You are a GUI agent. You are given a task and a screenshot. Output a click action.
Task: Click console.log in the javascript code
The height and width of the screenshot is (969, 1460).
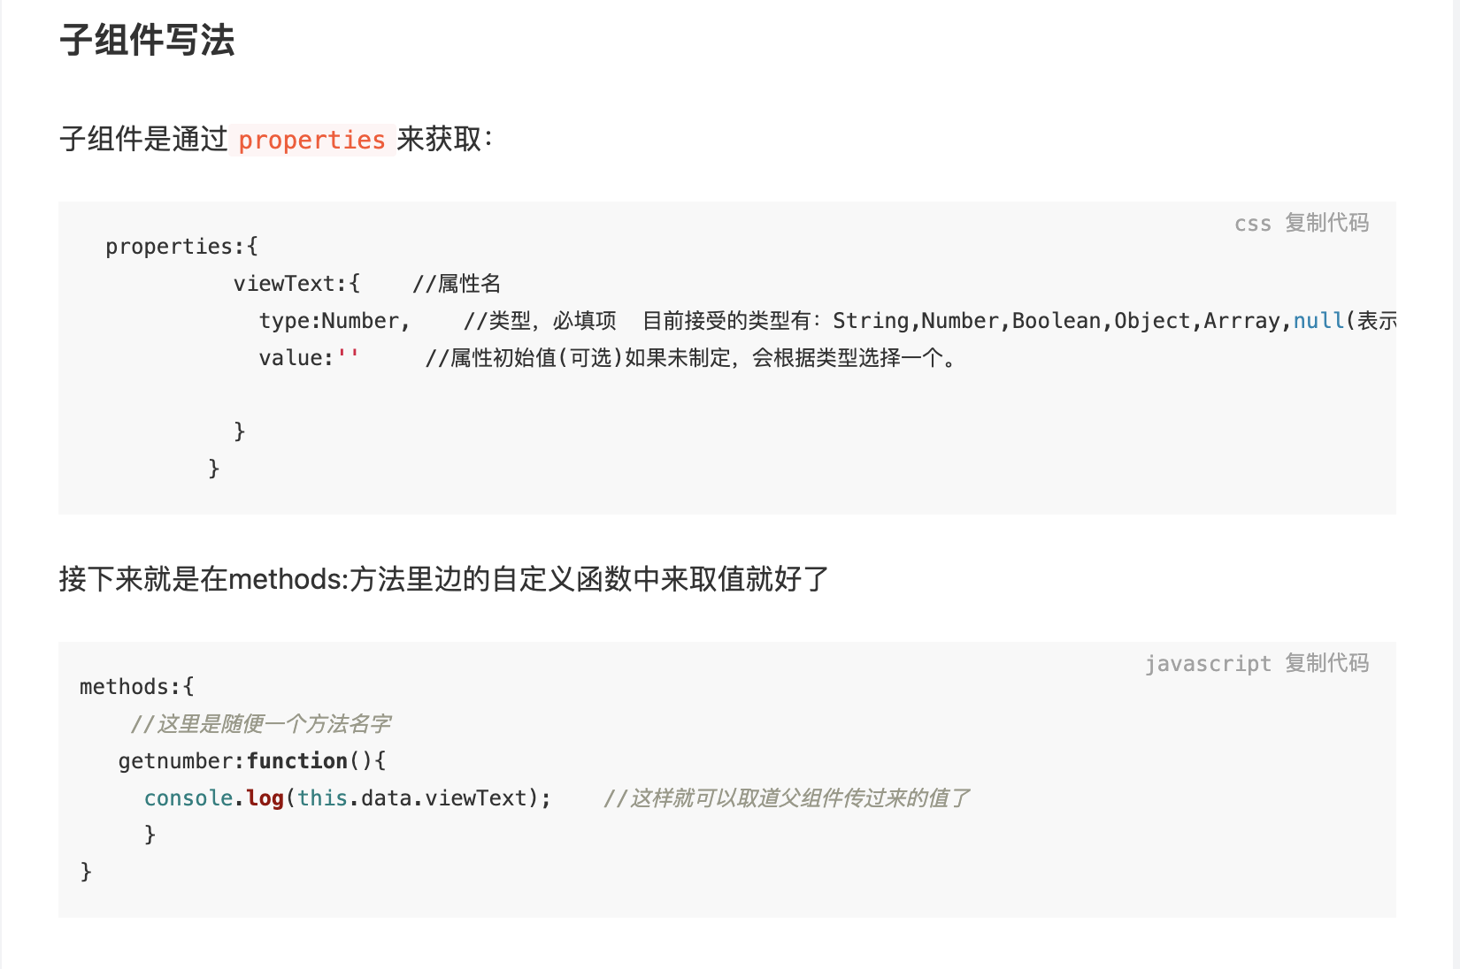[x=213, y=797]
